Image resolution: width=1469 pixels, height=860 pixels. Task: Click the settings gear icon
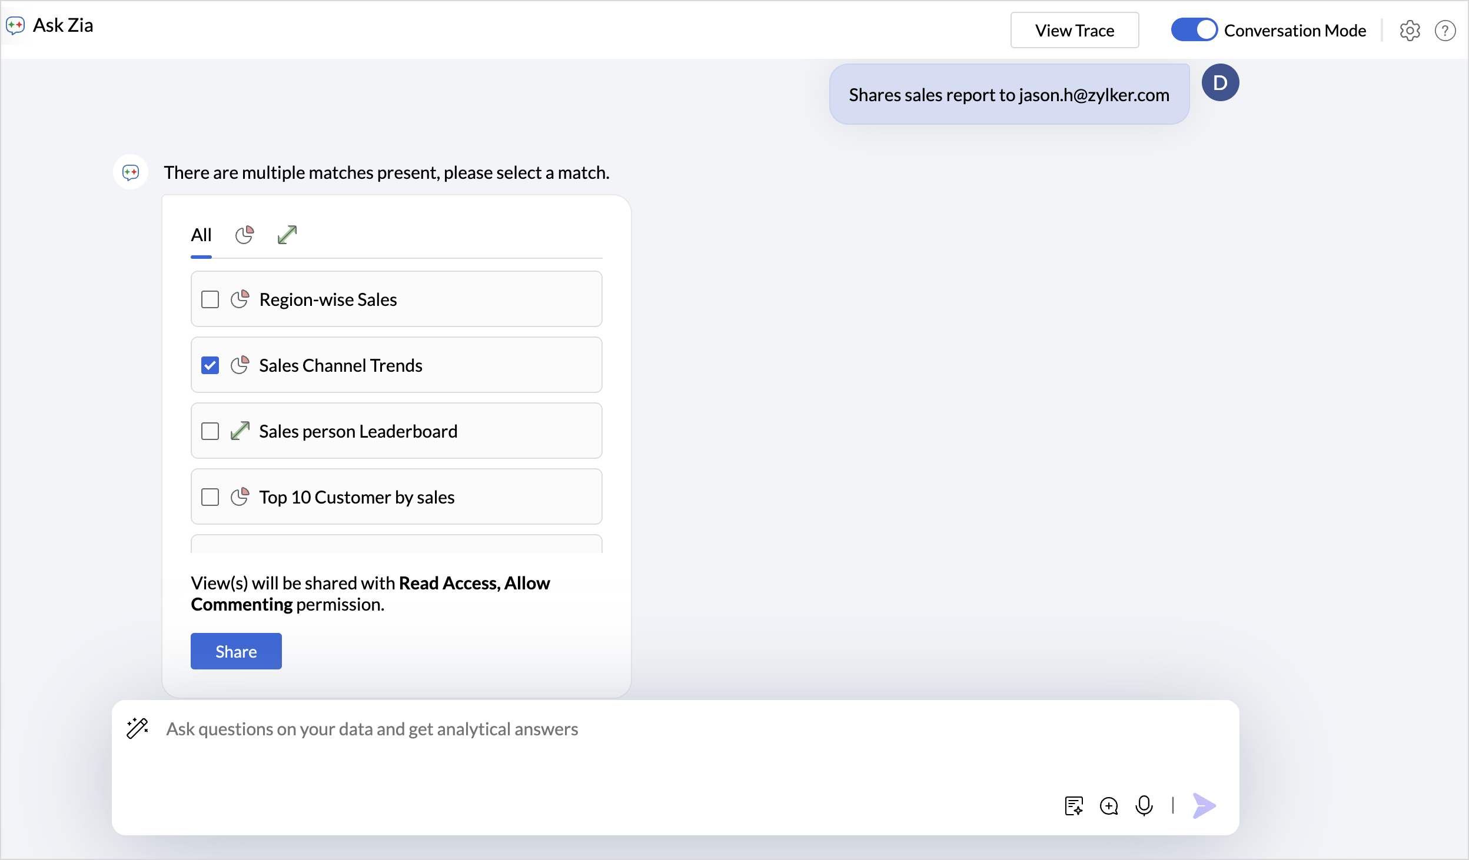click(1410, 31)
